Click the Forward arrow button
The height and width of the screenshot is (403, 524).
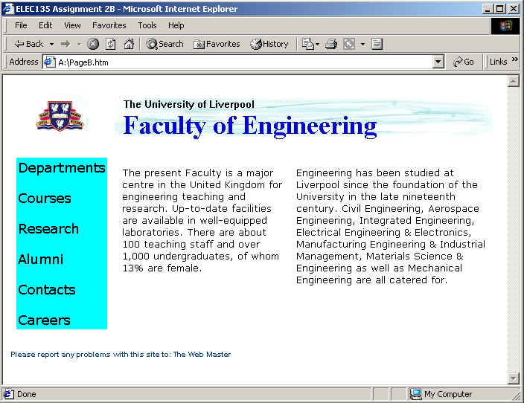[x=65, y=44]
